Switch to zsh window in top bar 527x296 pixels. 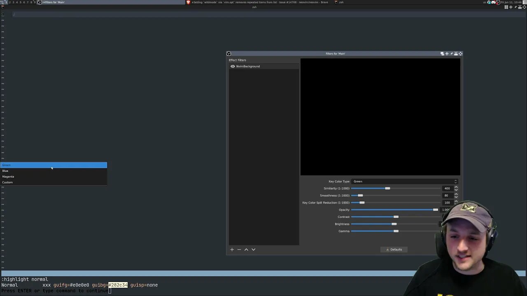339,2
